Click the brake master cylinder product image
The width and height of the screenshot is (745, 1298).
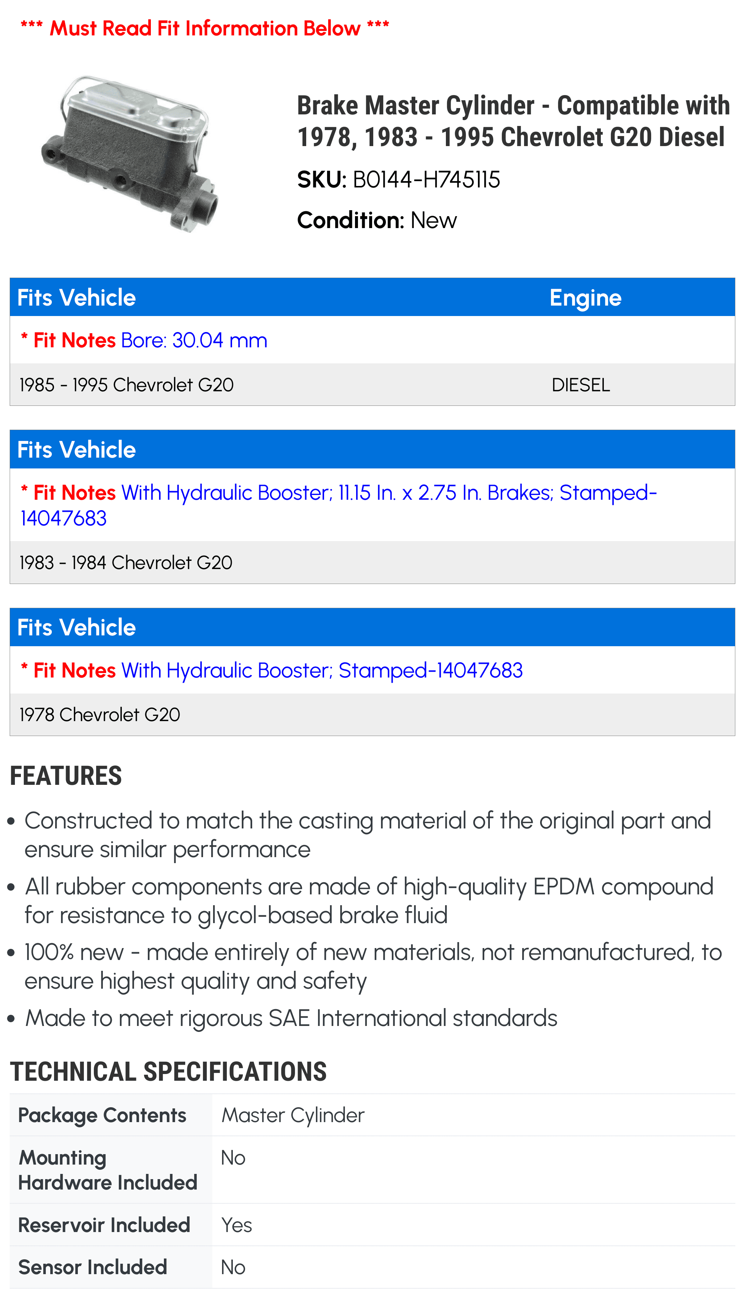tap(130, 154)
